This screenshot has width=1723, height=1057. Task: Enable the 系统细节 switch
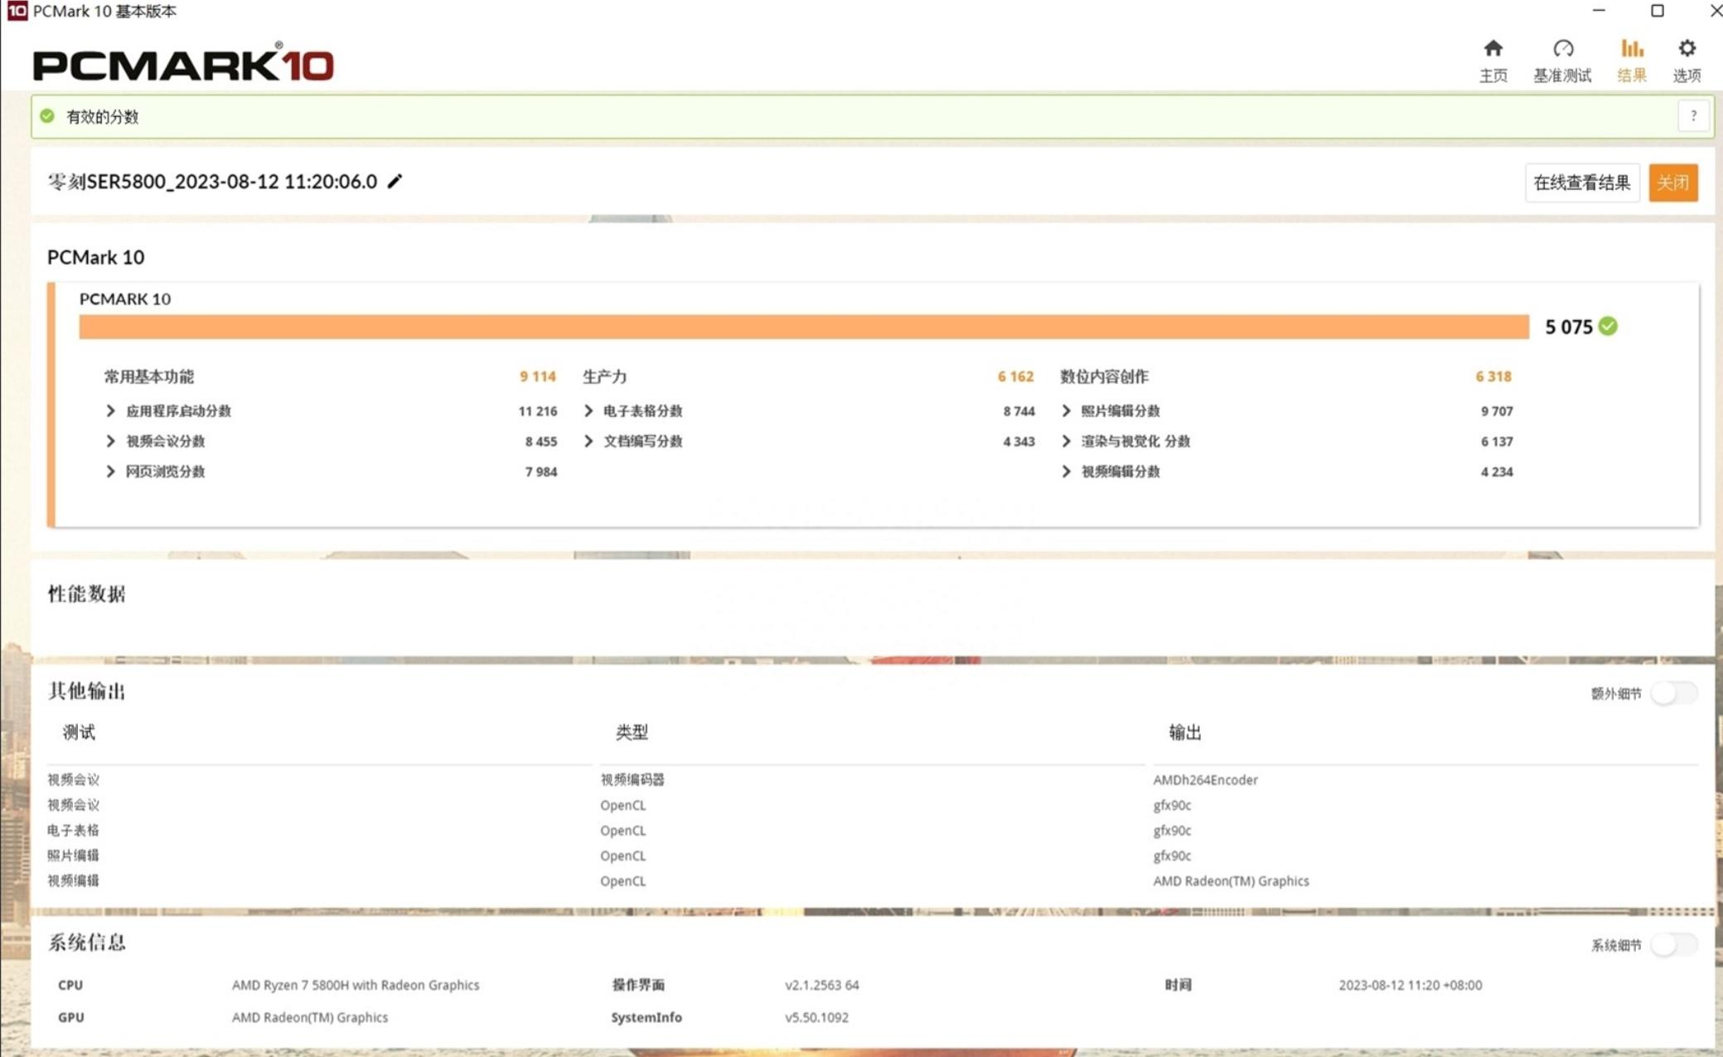tap(1672, 945)
